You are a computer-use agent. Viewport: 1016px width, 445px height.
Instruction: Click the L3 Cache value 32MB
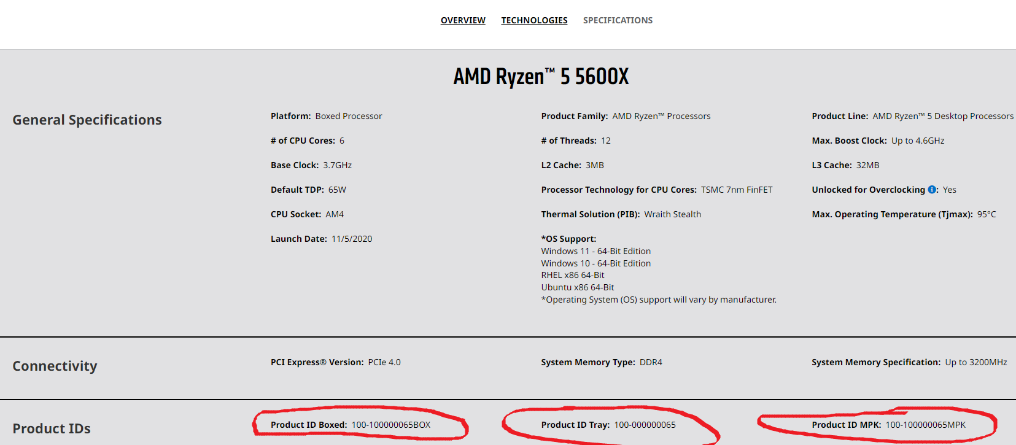click(868, 165)
